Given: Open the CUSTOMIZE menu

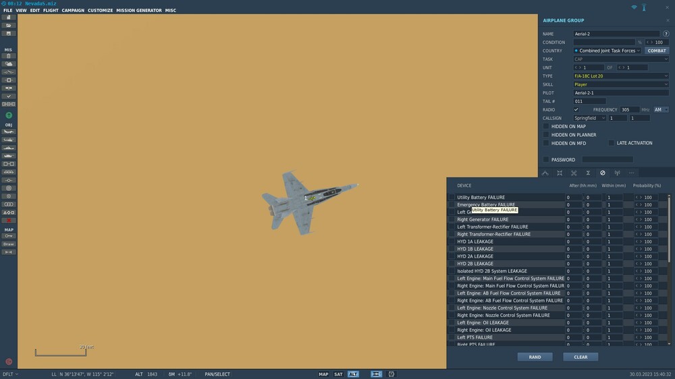Looking at the screenshot, I should click(x=101, y=10).
